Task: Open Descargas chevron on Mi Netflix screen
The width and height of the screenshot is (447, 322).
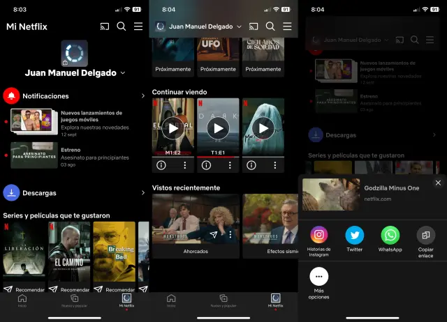Action: pyautogui.click(x=143, y=193)
